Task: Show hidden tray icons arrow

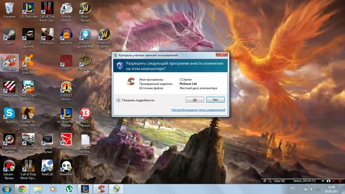Action: click(300, 189)
